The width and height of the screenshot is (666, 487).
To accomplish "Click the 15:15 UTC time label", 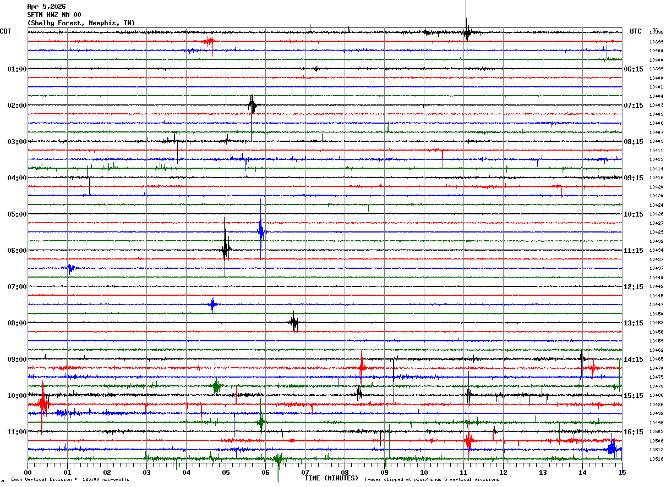I will click(634, 396).
